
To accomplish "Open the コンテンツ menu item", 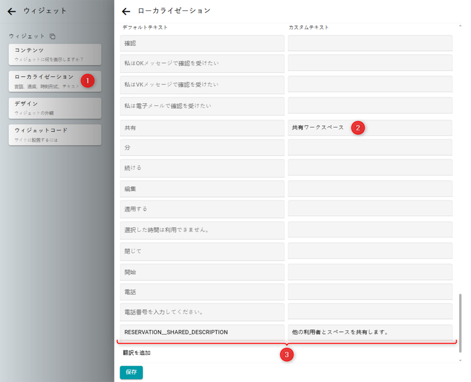I will [x=55, y=55].
